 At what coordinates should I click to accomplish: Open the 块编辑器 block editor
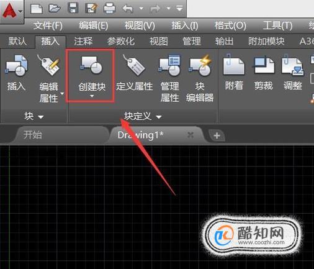(200, 65)
